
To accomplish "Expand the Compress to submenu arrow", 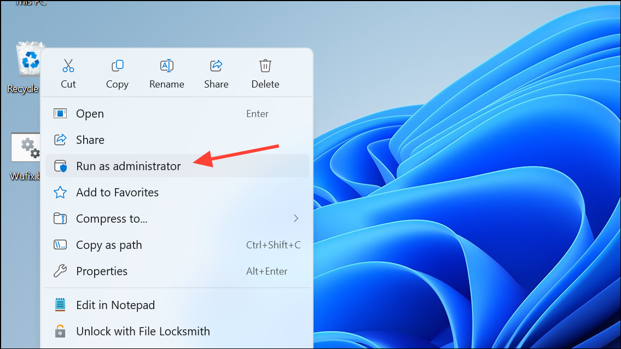I will pos(296,218).
